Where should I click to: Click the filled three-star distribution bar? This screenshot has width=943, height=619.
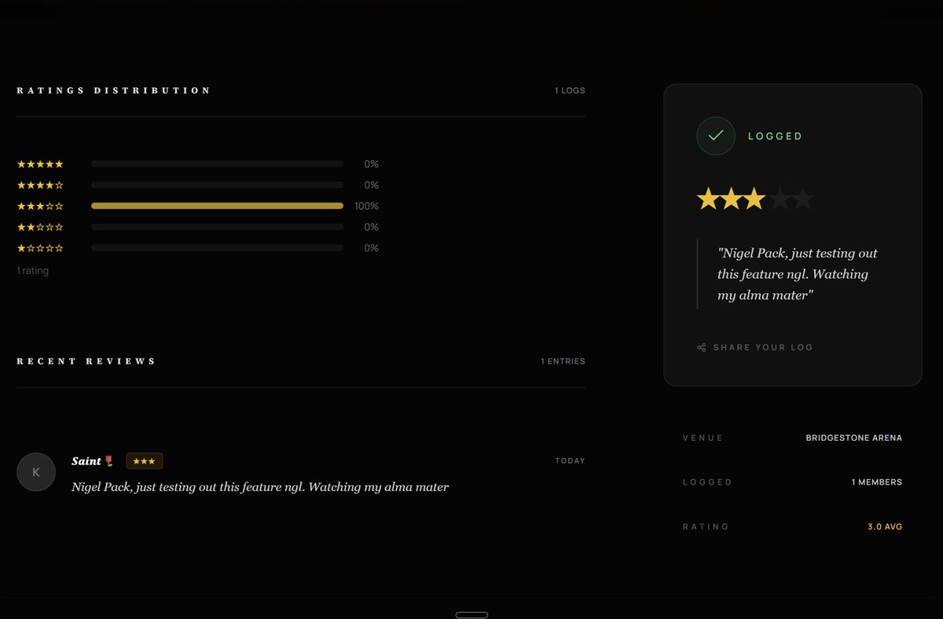coord(217,206)
